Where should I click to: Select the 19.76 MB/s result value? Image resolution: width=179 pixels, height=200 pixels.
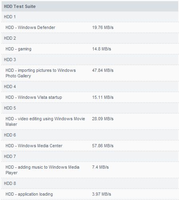pos(103,27)
